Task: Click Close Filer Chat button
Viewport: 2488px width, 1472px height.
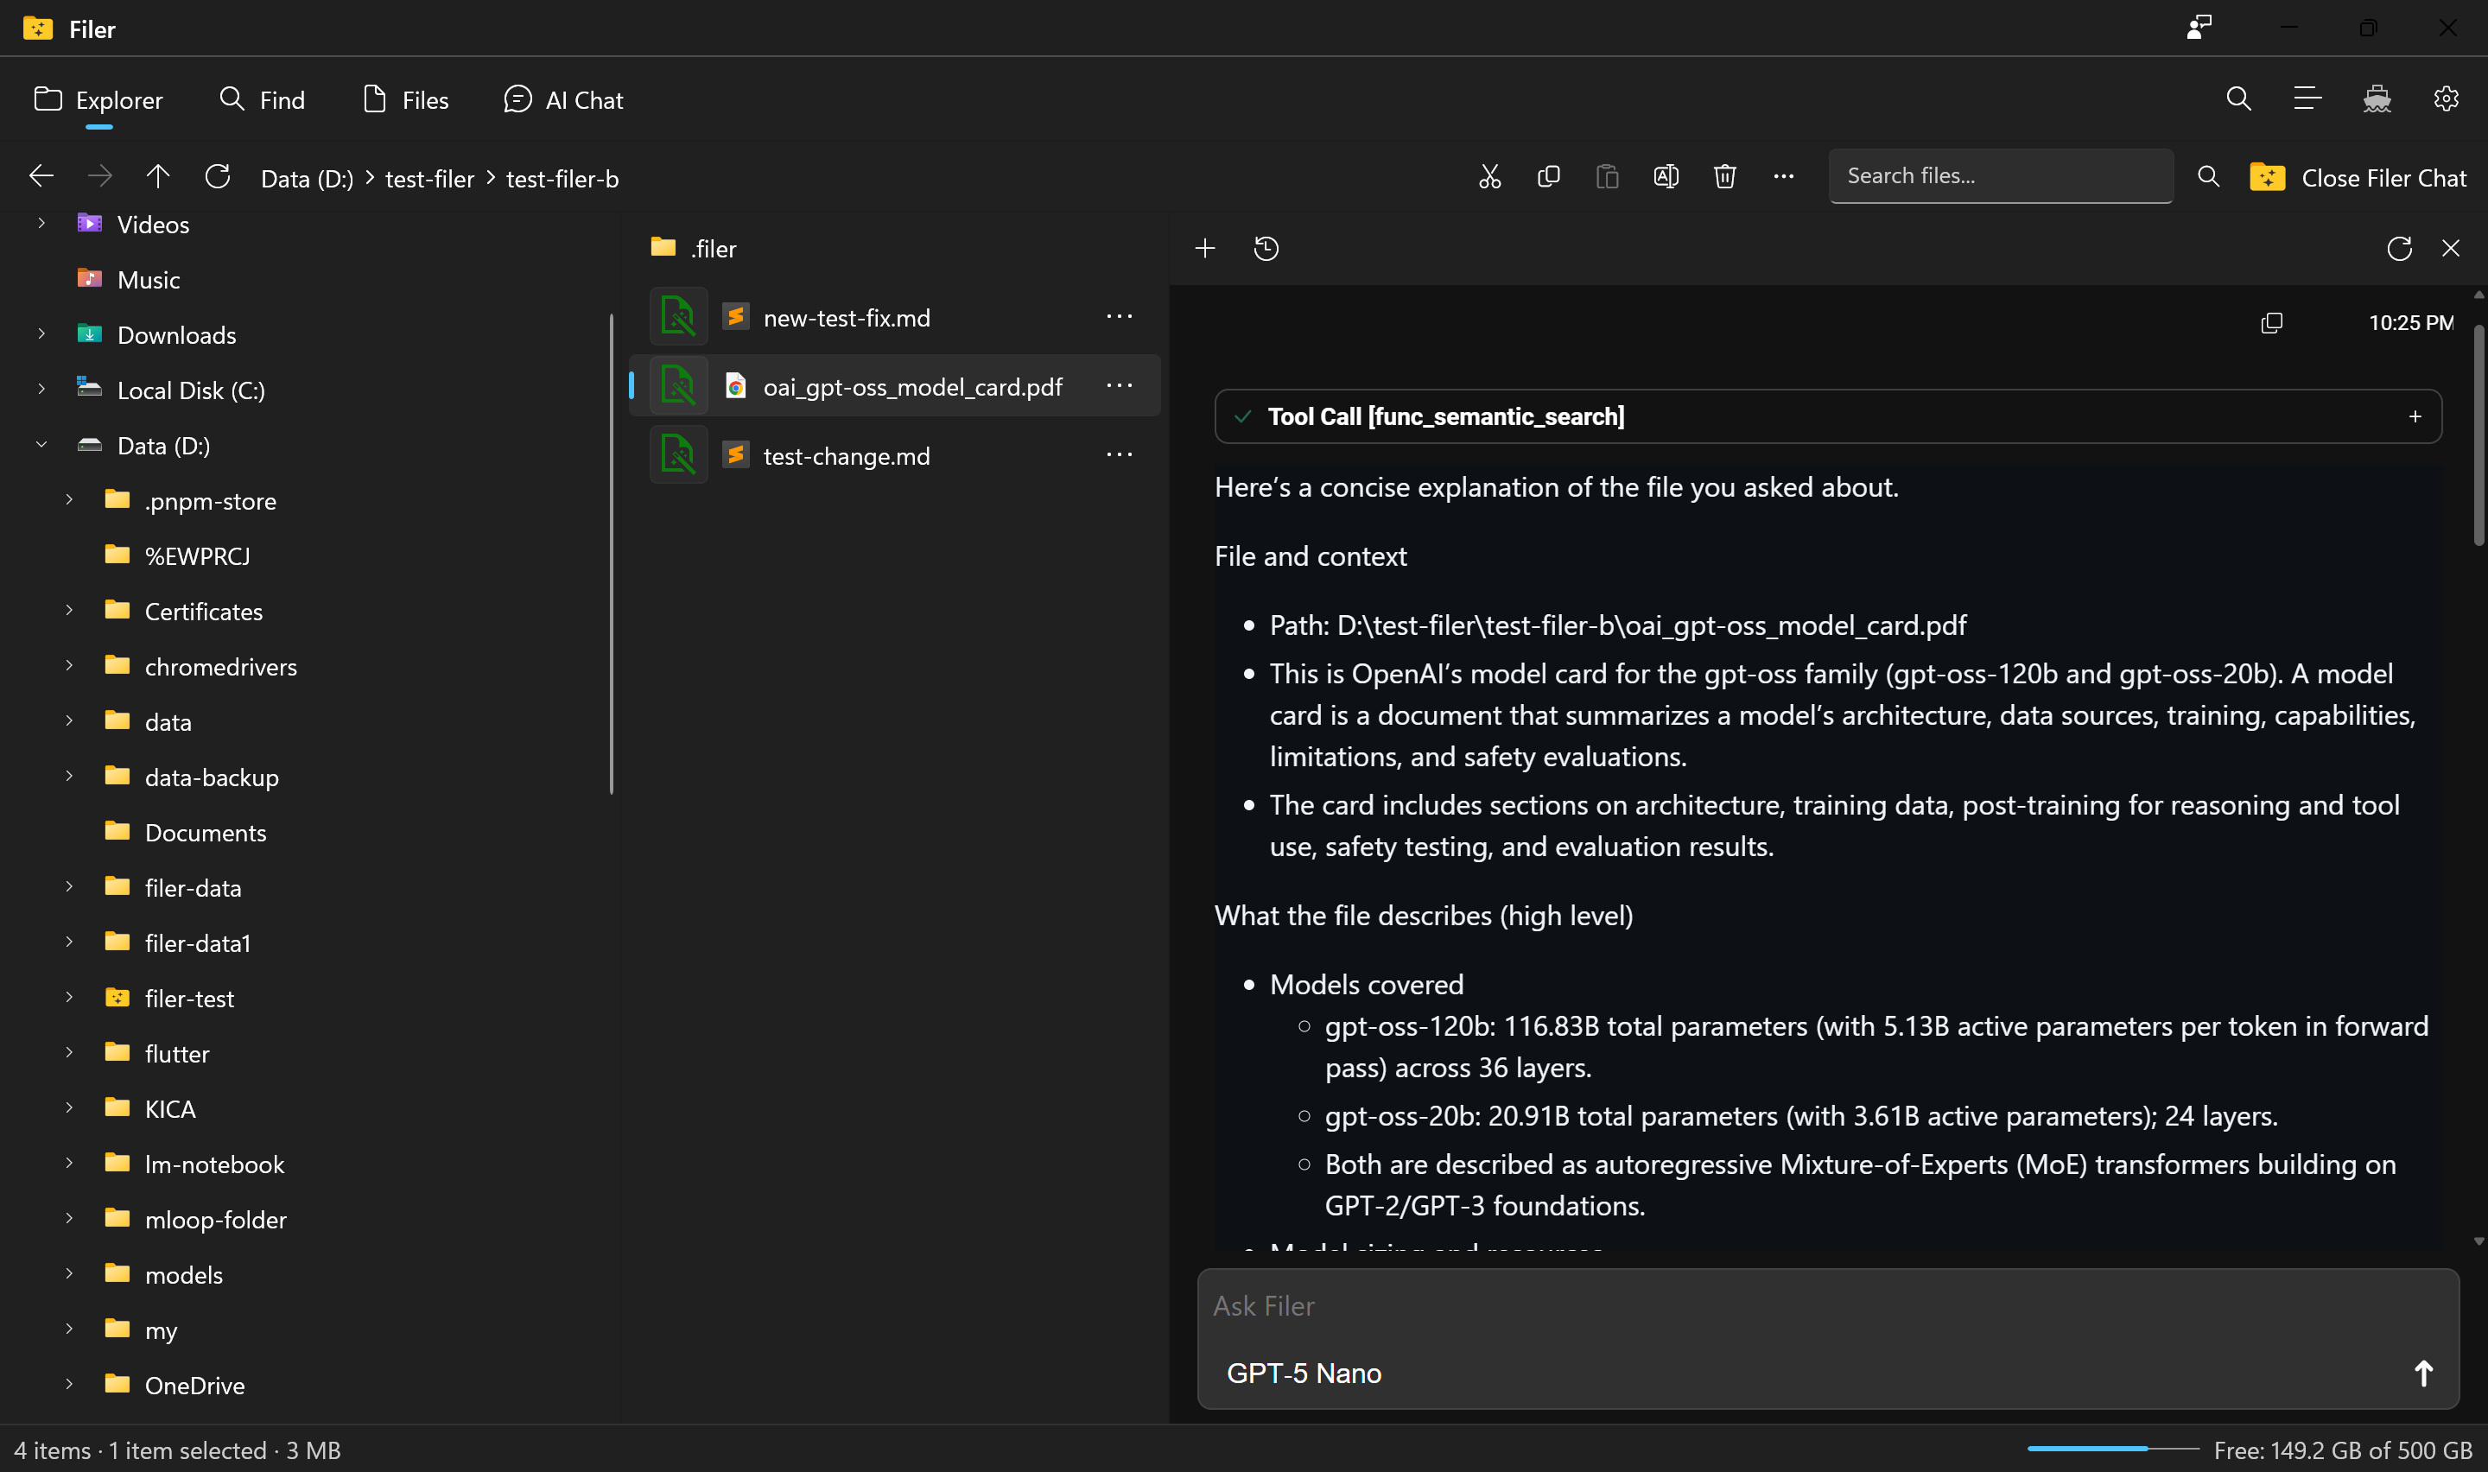Action: tap(2358, 178)
